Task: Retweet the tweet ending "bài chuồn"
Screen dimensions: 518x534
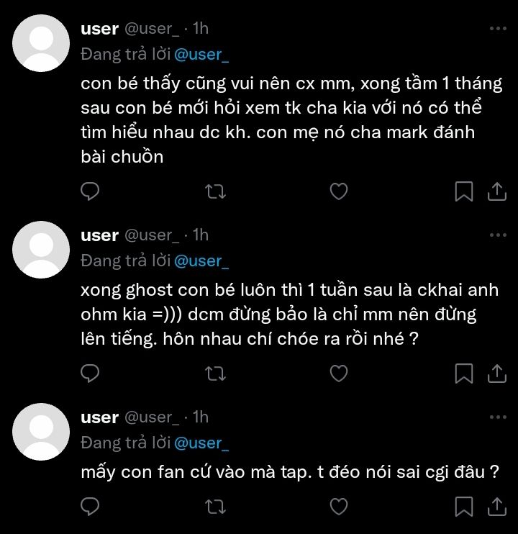Action: coord(215,191)
